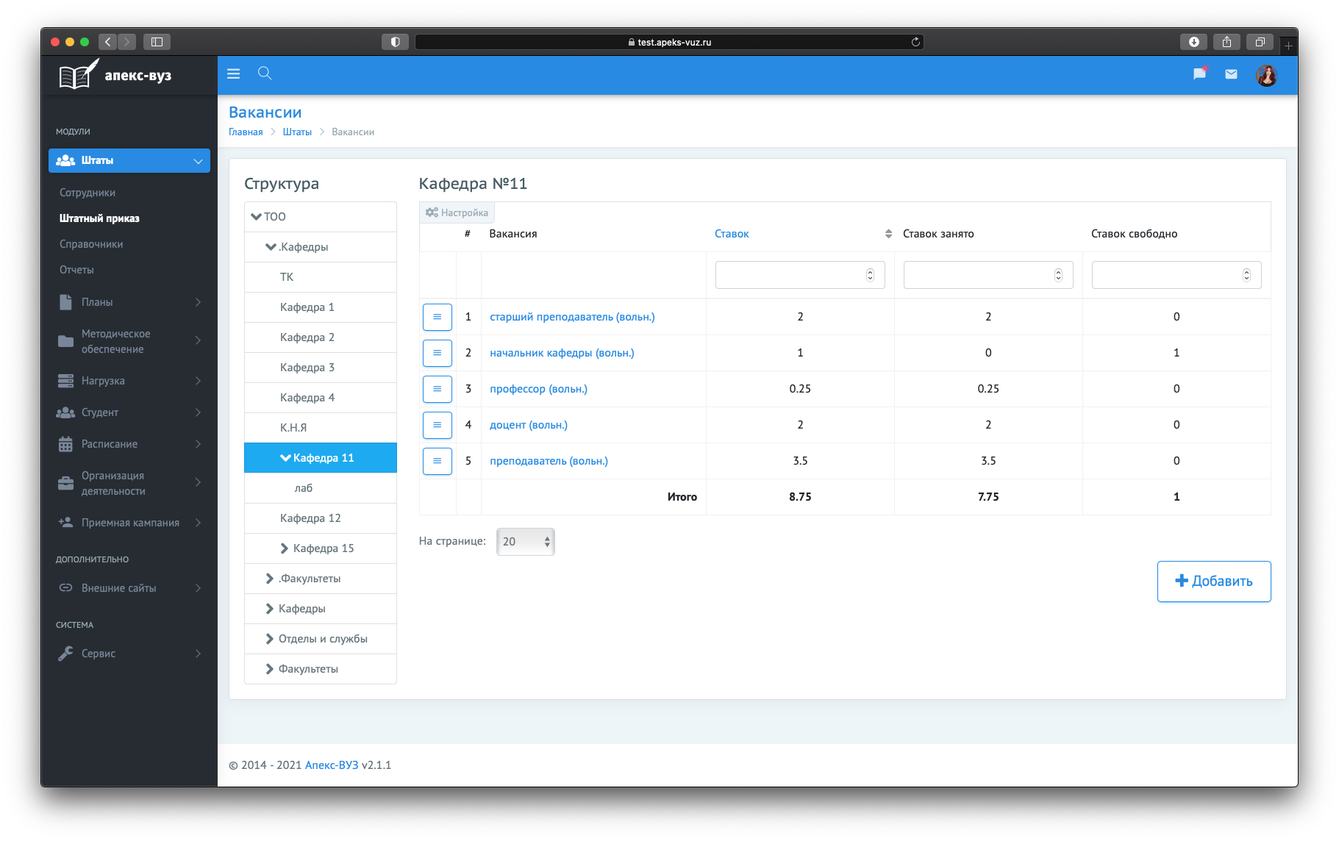
Task: Open the user avatar menu
Action: coord(1266,75)
